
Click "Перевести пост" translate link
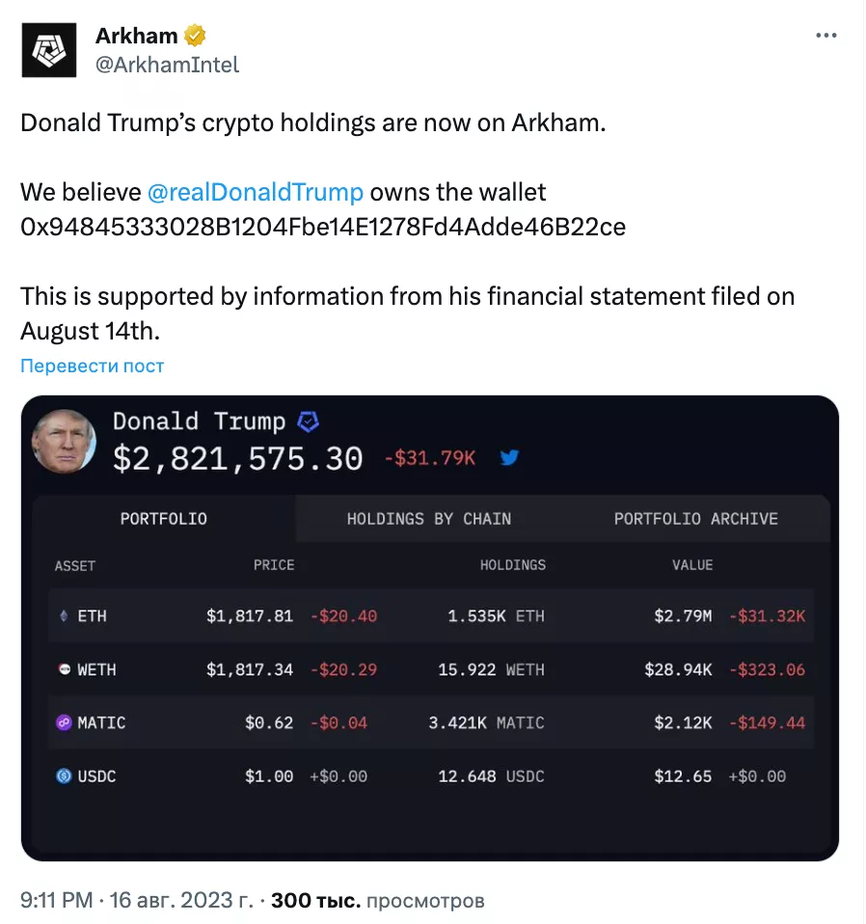pos(93,367)
